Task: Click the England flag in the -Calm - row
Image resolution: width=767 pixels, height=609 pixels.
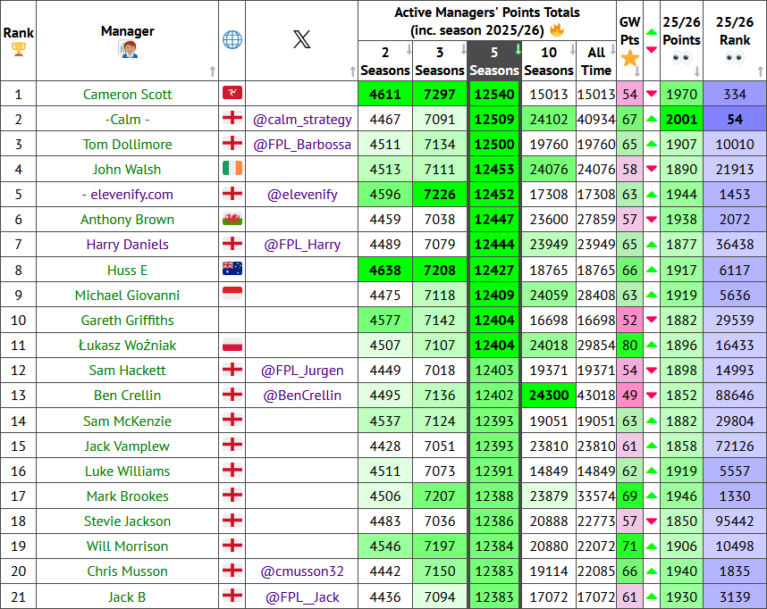Action: (x=232, y=118)
